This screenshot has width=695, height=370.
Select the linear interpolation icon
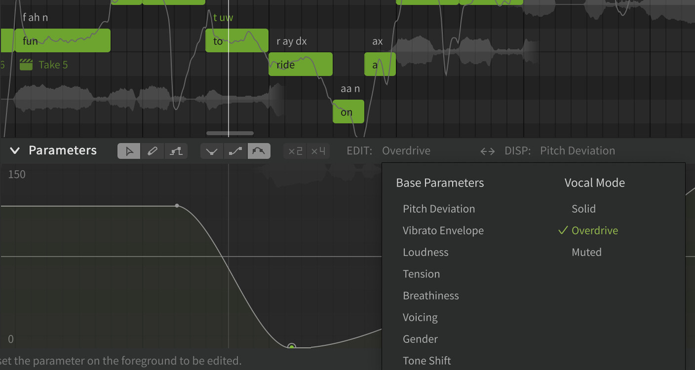tap(236, 151)
